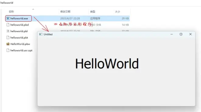
Task: Minimize the Untitled window
Action: (x=171, y=34)
